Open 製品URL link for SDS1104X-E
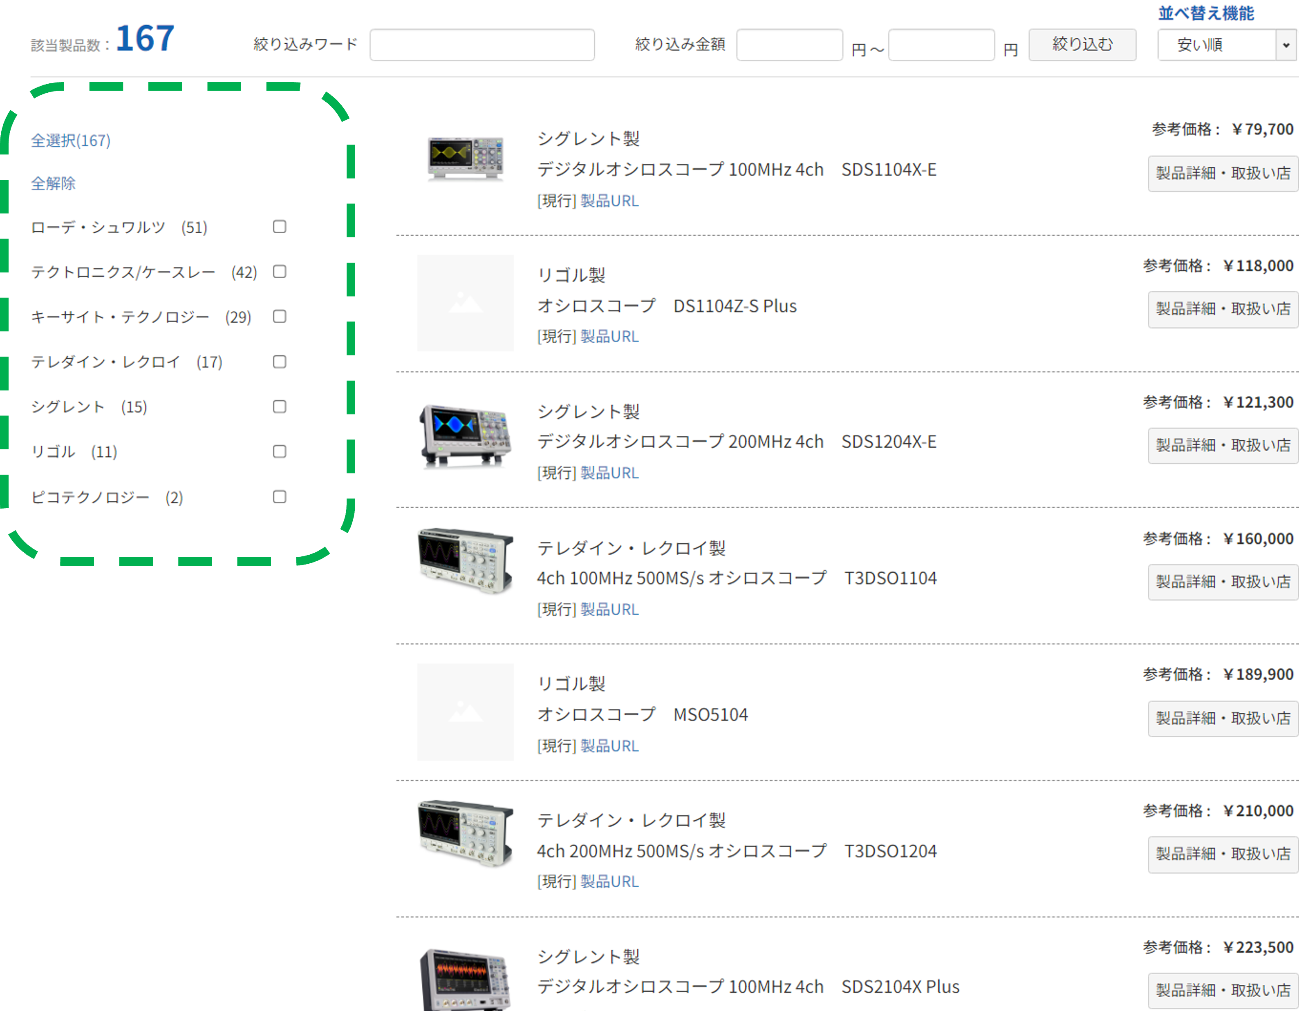1299x1011 pixels. click(609, 201)
